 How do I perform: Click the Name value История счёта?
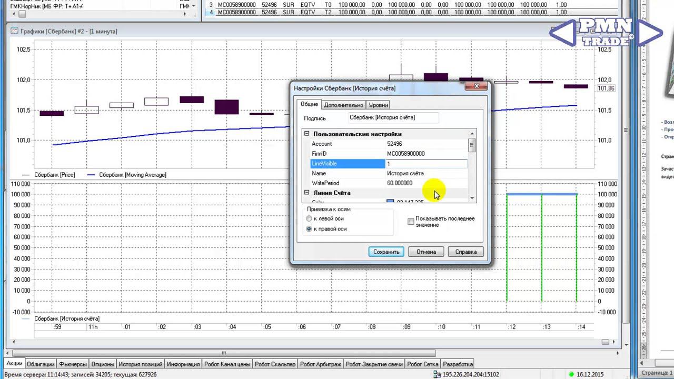[405, 173]
